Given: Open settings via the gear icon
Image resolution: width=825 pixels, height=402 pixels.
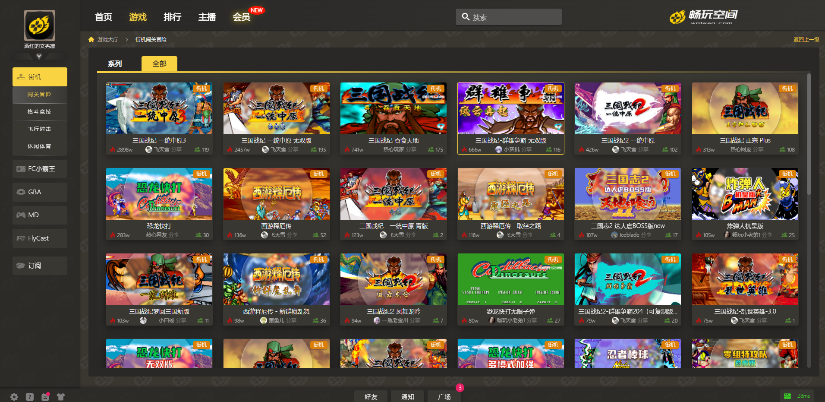Looking at the screenshot, I should pyautogui.click(x=14, y=397).
